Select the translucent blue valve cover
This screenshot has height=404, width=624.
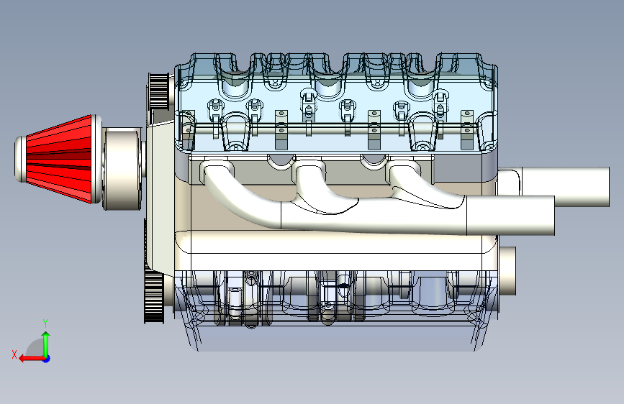(x=336, y=103)
